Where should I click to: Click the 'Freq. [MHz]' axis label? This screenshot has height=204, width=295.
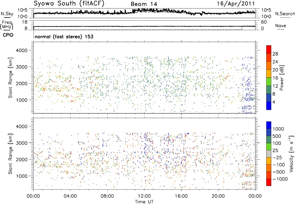7,25
